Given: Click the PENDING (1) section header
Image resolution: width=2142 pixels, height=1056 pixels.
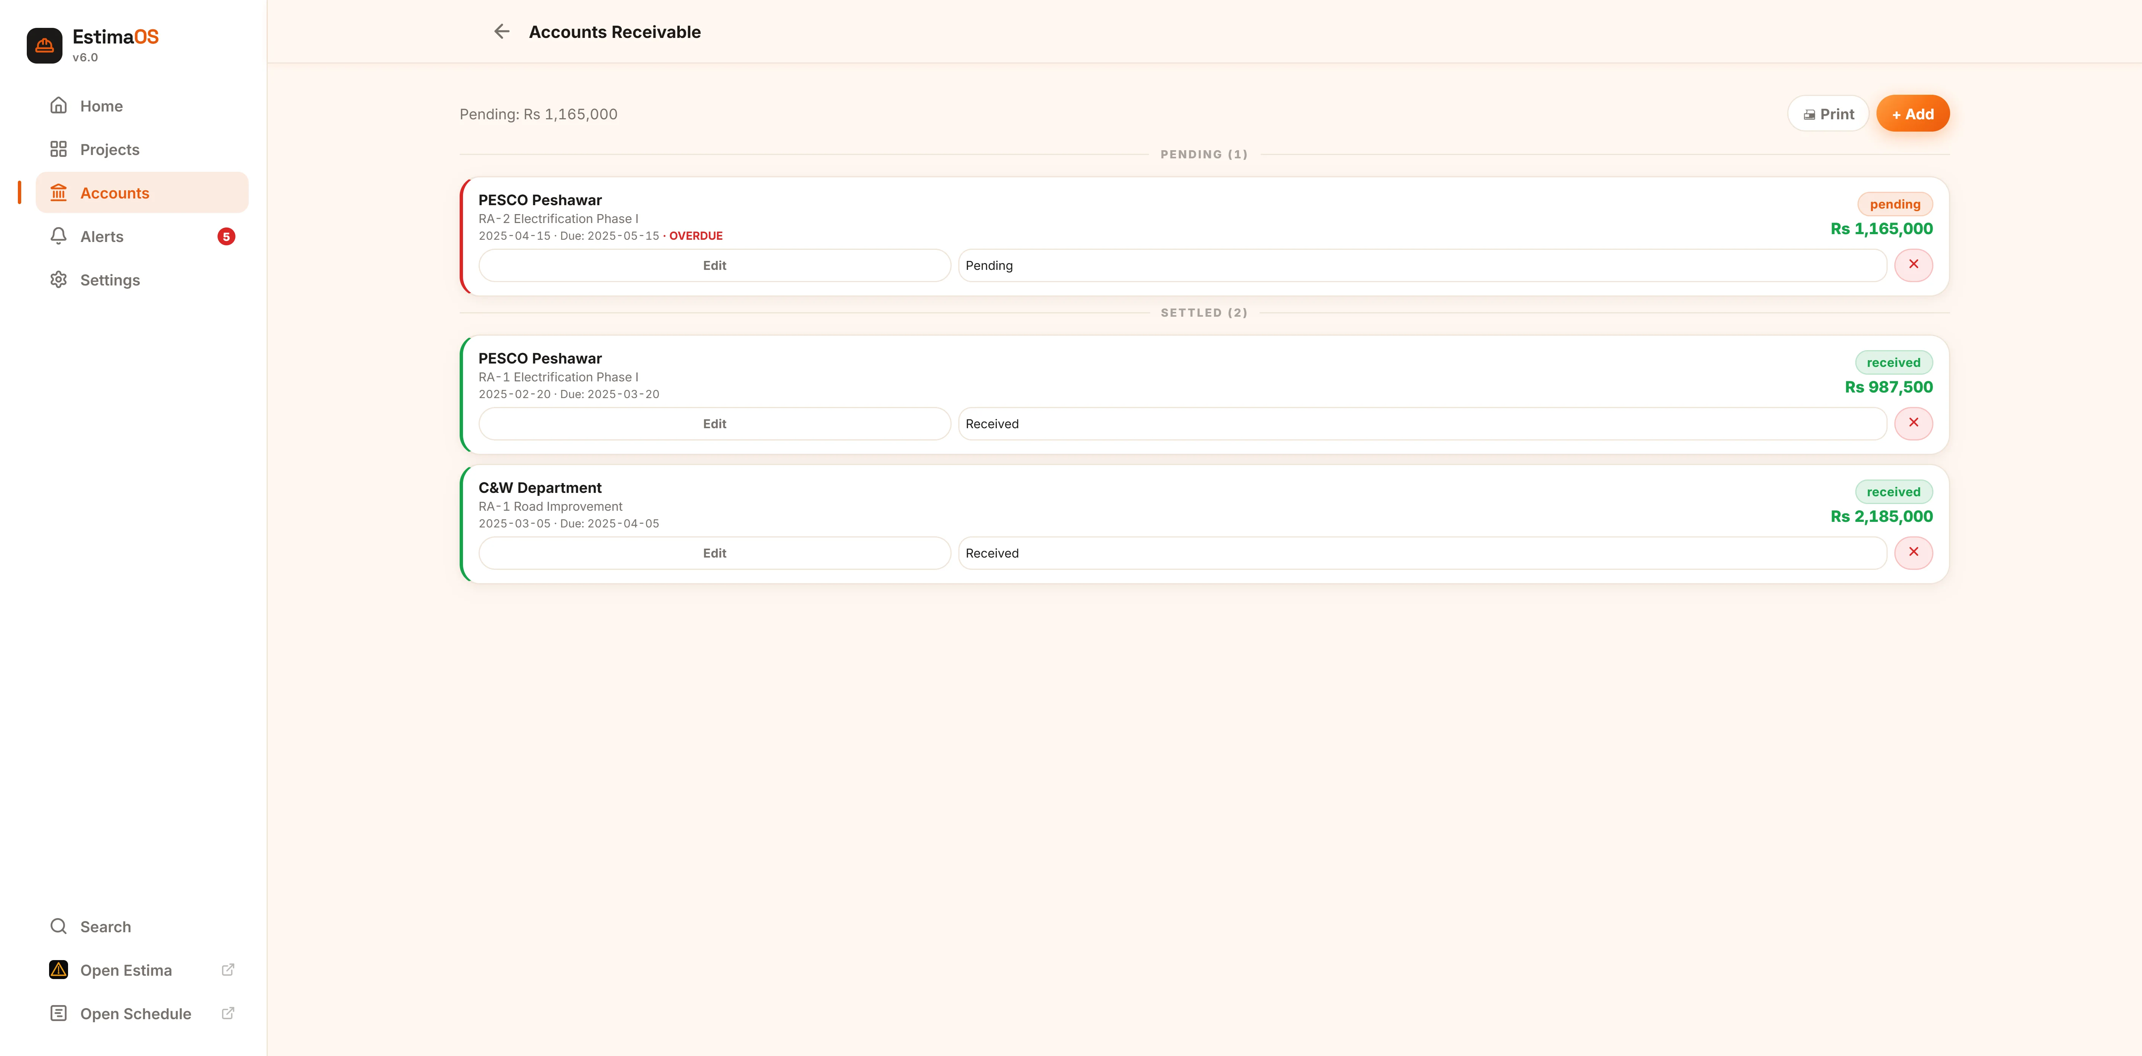Looking at the screenshot, I should coord(1204,155).
